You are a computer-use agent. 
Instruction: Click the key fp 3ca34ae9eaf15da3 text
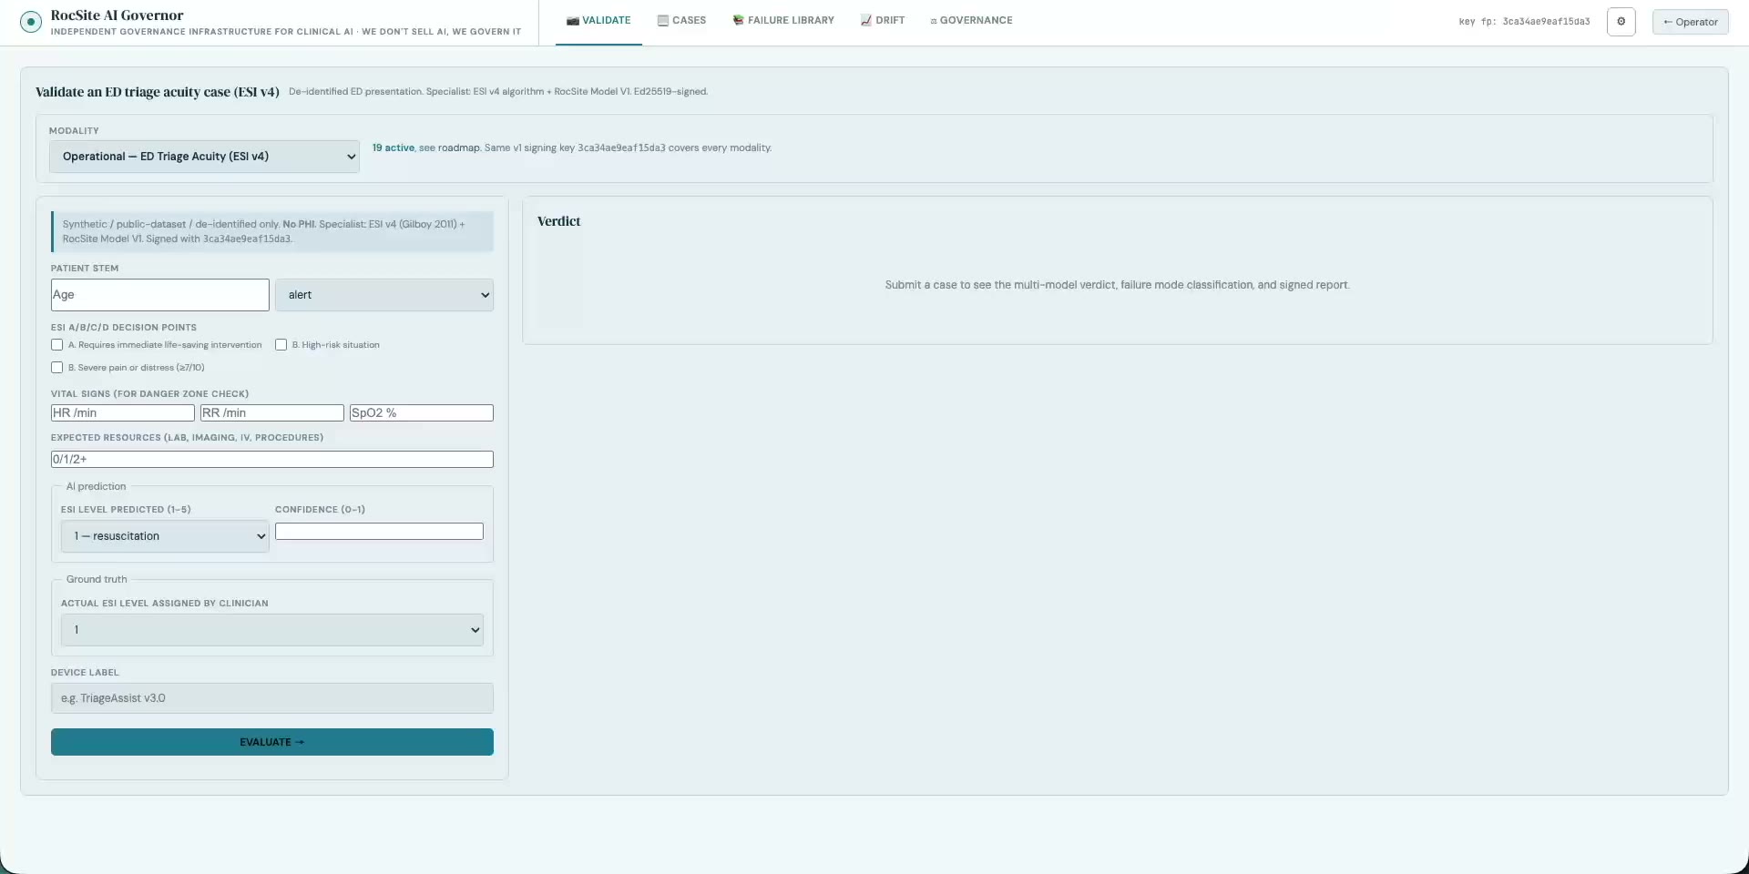point(1524,22)
